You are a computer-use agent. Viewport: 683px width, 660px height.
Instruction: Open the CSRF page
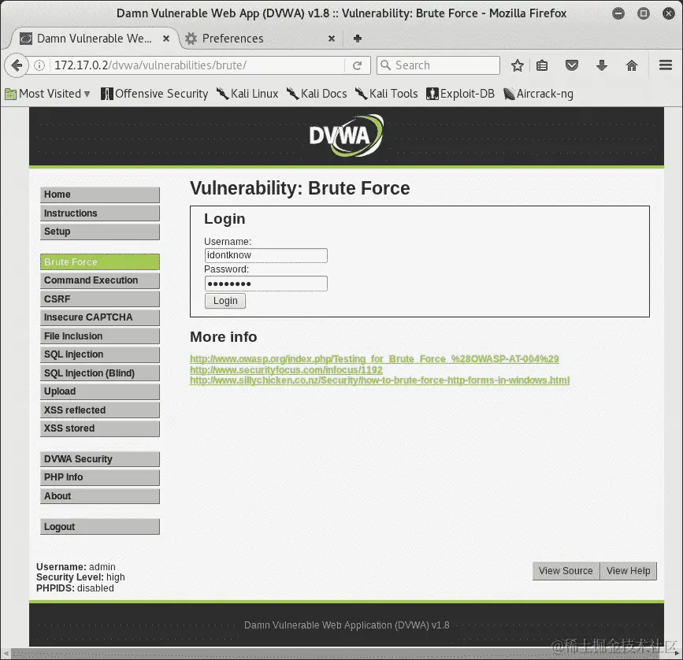[100, 299]
